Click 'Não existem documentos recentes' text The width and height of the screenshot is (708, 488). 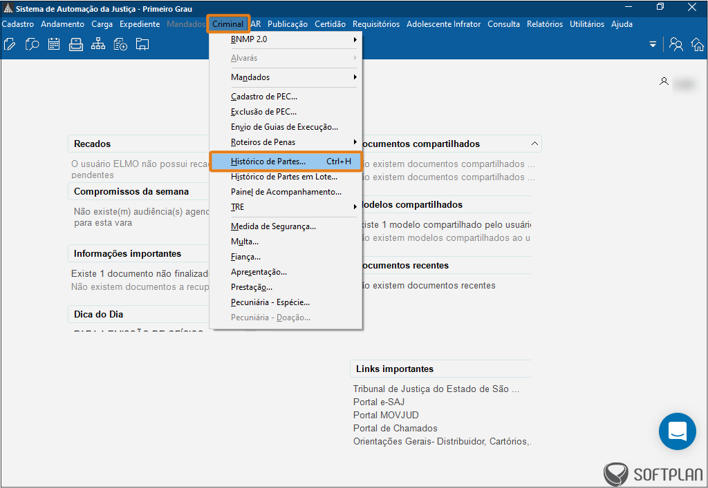(429, 286)
